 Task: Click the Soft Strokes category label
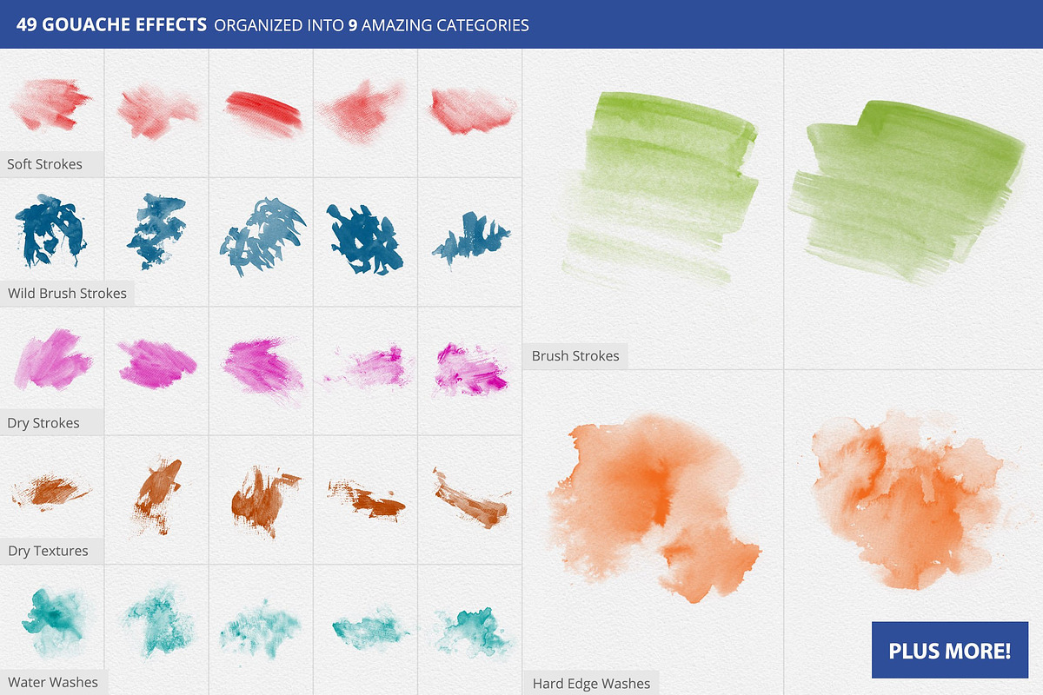coord(45,163)
